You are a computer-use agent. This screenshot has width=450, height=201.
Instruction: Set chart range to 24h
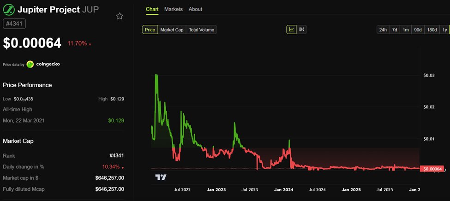[x=383, y=30]
